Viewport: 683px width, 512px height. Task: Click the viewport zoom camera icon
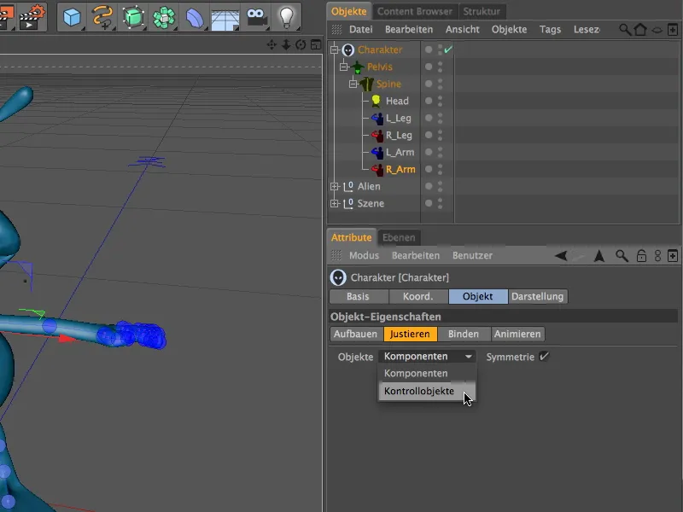[x=286, y=44]
